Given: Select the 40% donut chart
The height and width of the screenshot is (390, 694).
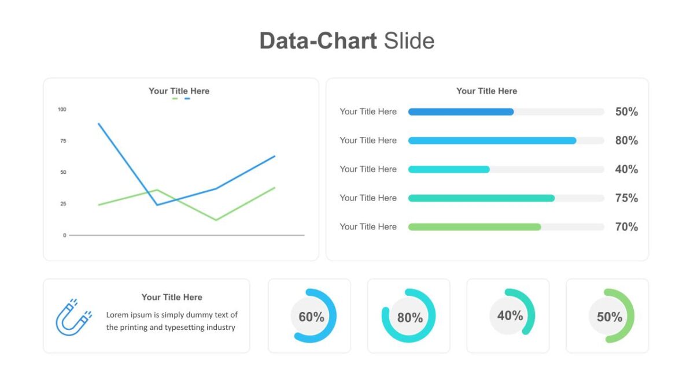Looking at the screenshot, I should tap(512, 313).
